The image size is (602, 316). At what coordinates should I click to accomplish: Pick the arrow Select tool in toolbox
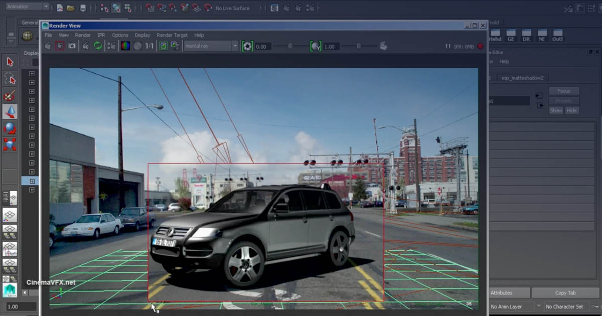(x=10, y=62)
